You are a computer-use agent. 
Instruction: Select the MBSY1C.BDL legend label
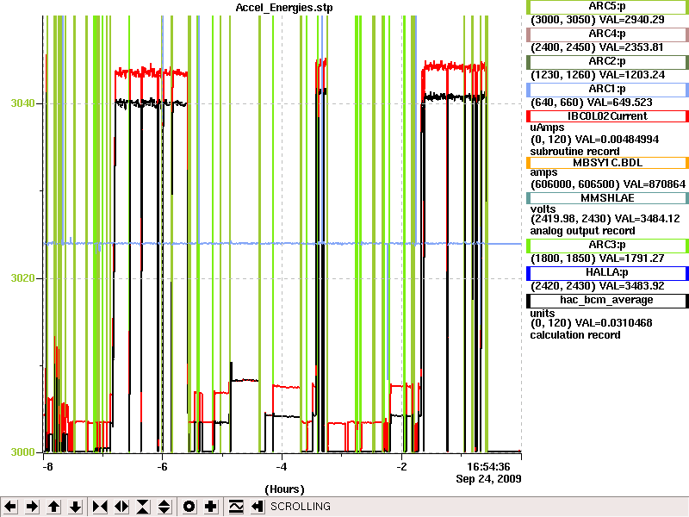point(607,163)
